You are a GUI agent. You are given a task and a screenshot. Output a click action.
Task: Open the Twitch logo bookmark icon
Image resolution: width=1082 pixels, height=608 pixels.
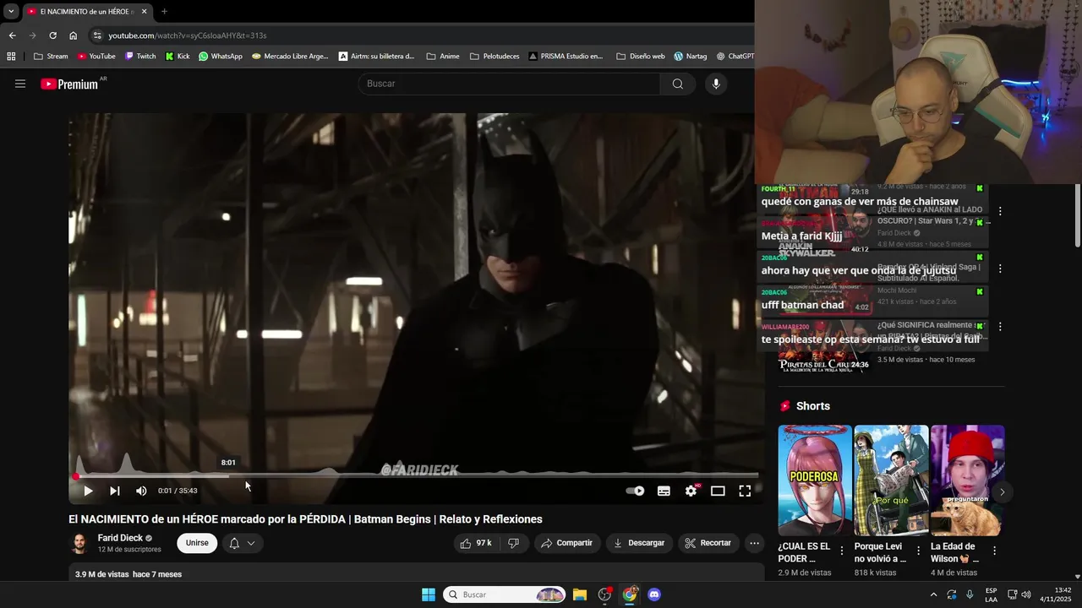(x=129, y=57)
